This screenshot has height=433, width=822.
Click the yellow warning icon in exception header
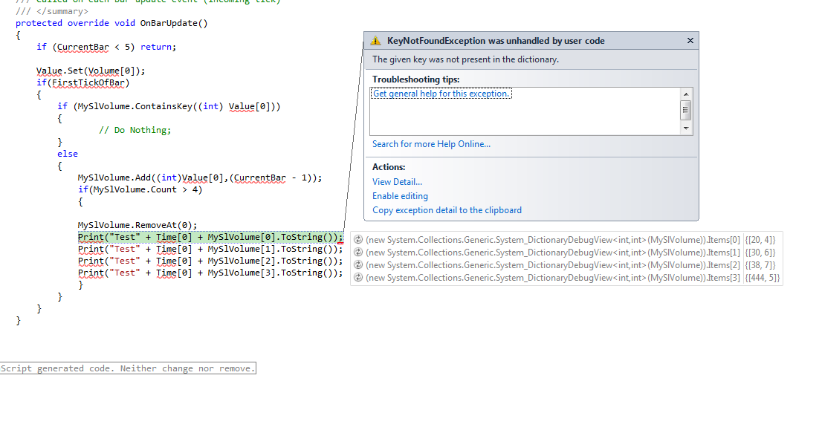pyautogui.click(x=376, y=41)
